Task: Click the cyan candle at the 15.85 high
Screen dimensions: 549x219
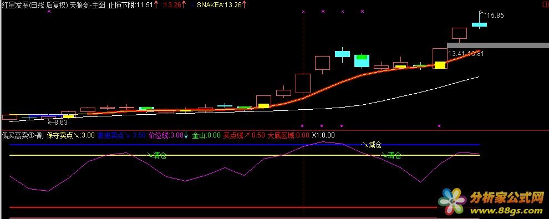Action: (x=479, y=24)
